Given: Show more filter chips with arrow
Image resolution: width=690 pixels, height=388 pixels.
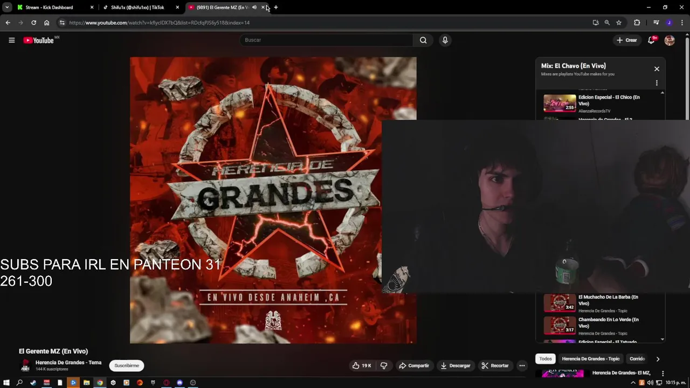Looking at the screenshot, I should (658, 359).
